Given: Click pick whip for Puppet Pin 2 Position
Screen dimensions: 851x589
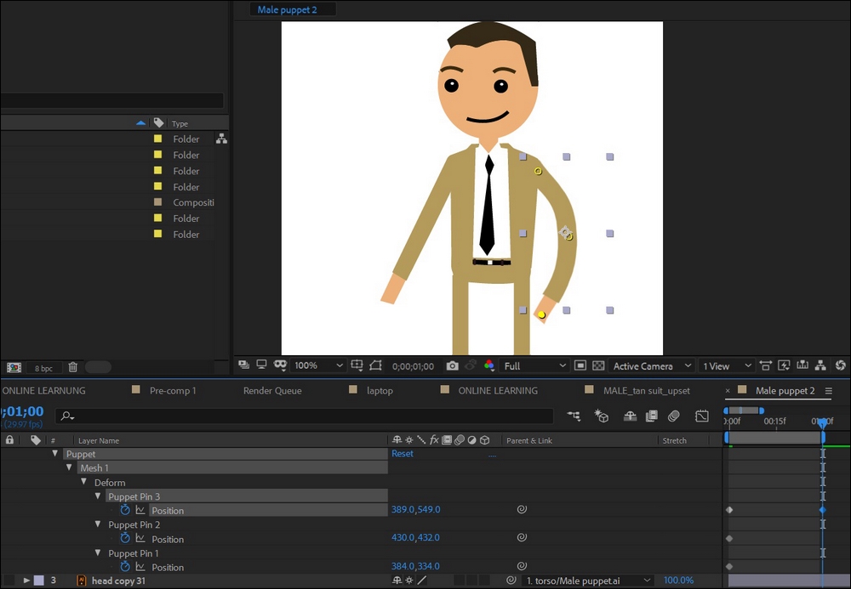Looking at the screenshot, I should tap(522, 537).
